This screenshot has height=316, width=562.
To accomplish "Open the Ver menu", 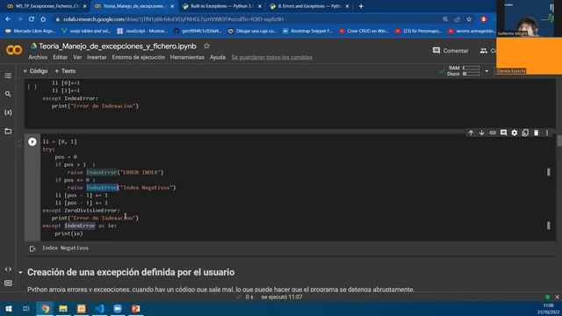I will pyautogui.click(x=77, y=57).
